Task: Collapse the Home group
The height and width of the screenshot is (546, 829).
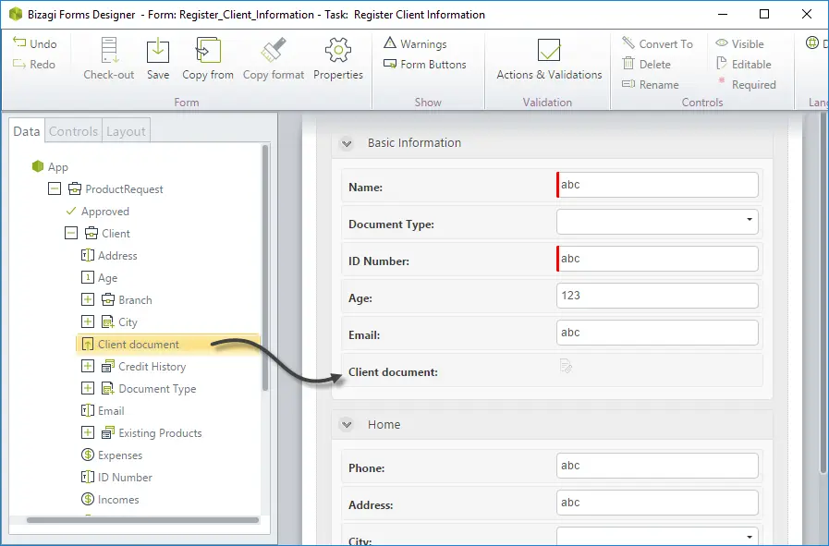Action: [x=347, y=424]
